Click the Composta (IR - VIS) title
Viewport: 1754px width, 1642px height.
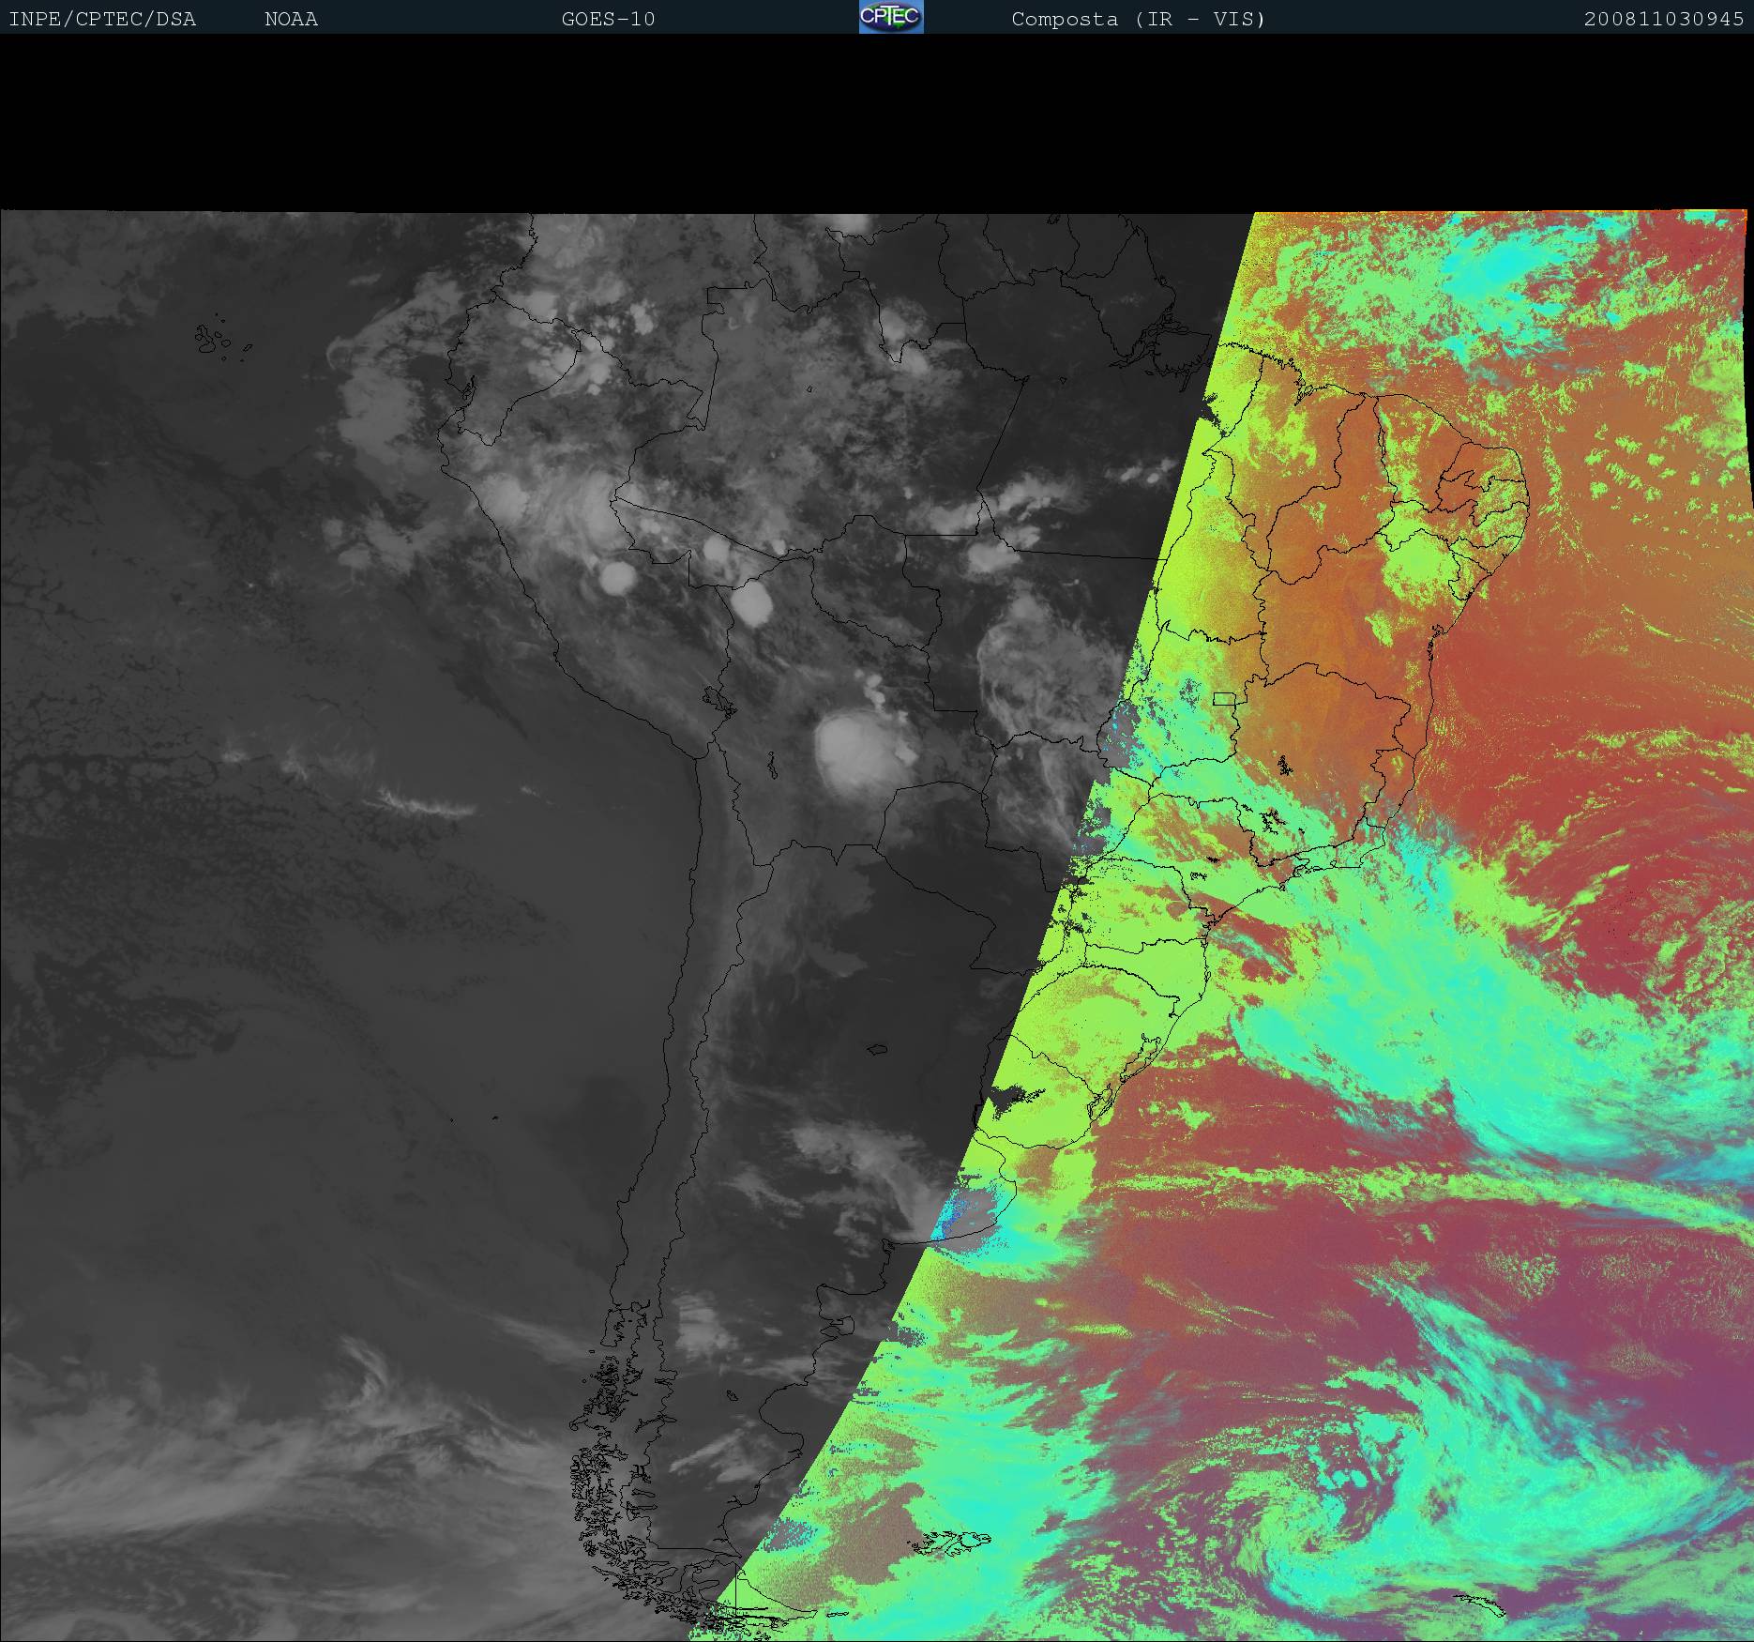[x=1138, y=19]
